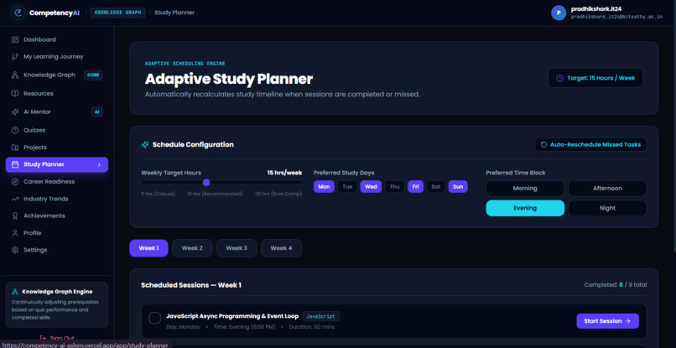Click the JavaScript tag on the session

pyautogui.click(x=320, y=316)
